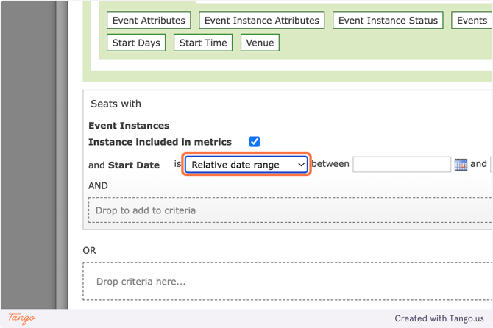This screenshot has width=493, height=328.
Task: Choose the Event Instance Attributes tag
Action: 261,21
